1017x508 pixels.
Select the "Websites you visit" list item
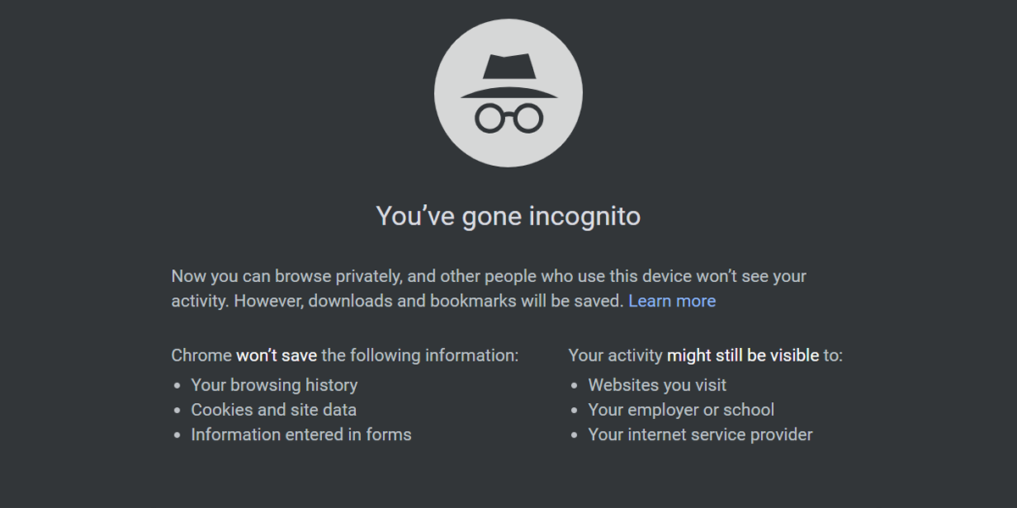657,384
